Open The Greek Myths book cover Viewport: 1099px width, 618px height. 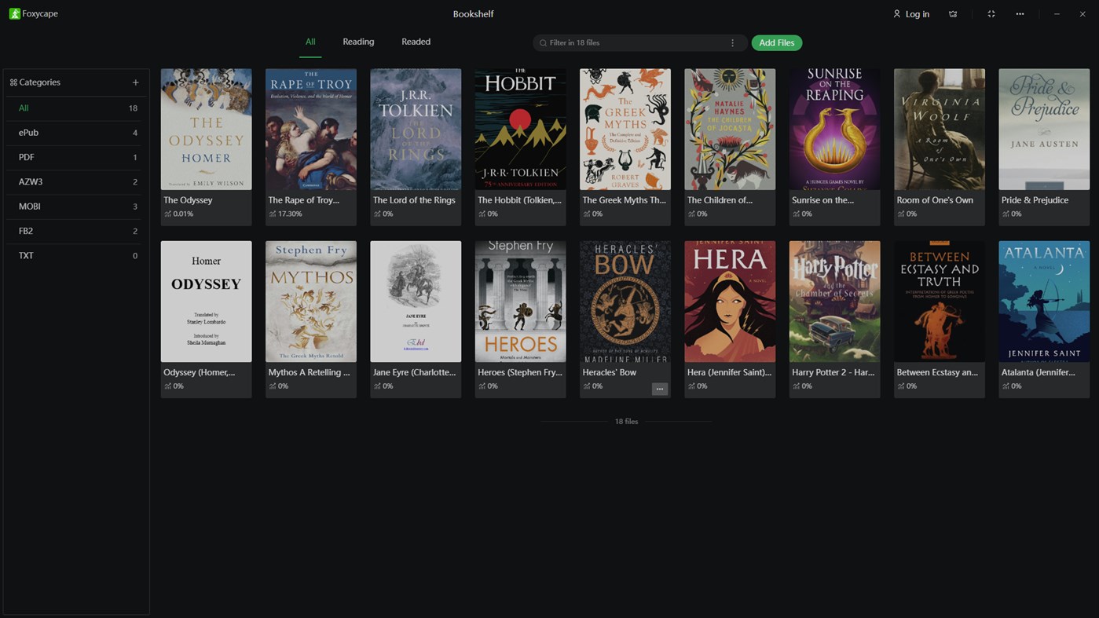coord(625,129)
